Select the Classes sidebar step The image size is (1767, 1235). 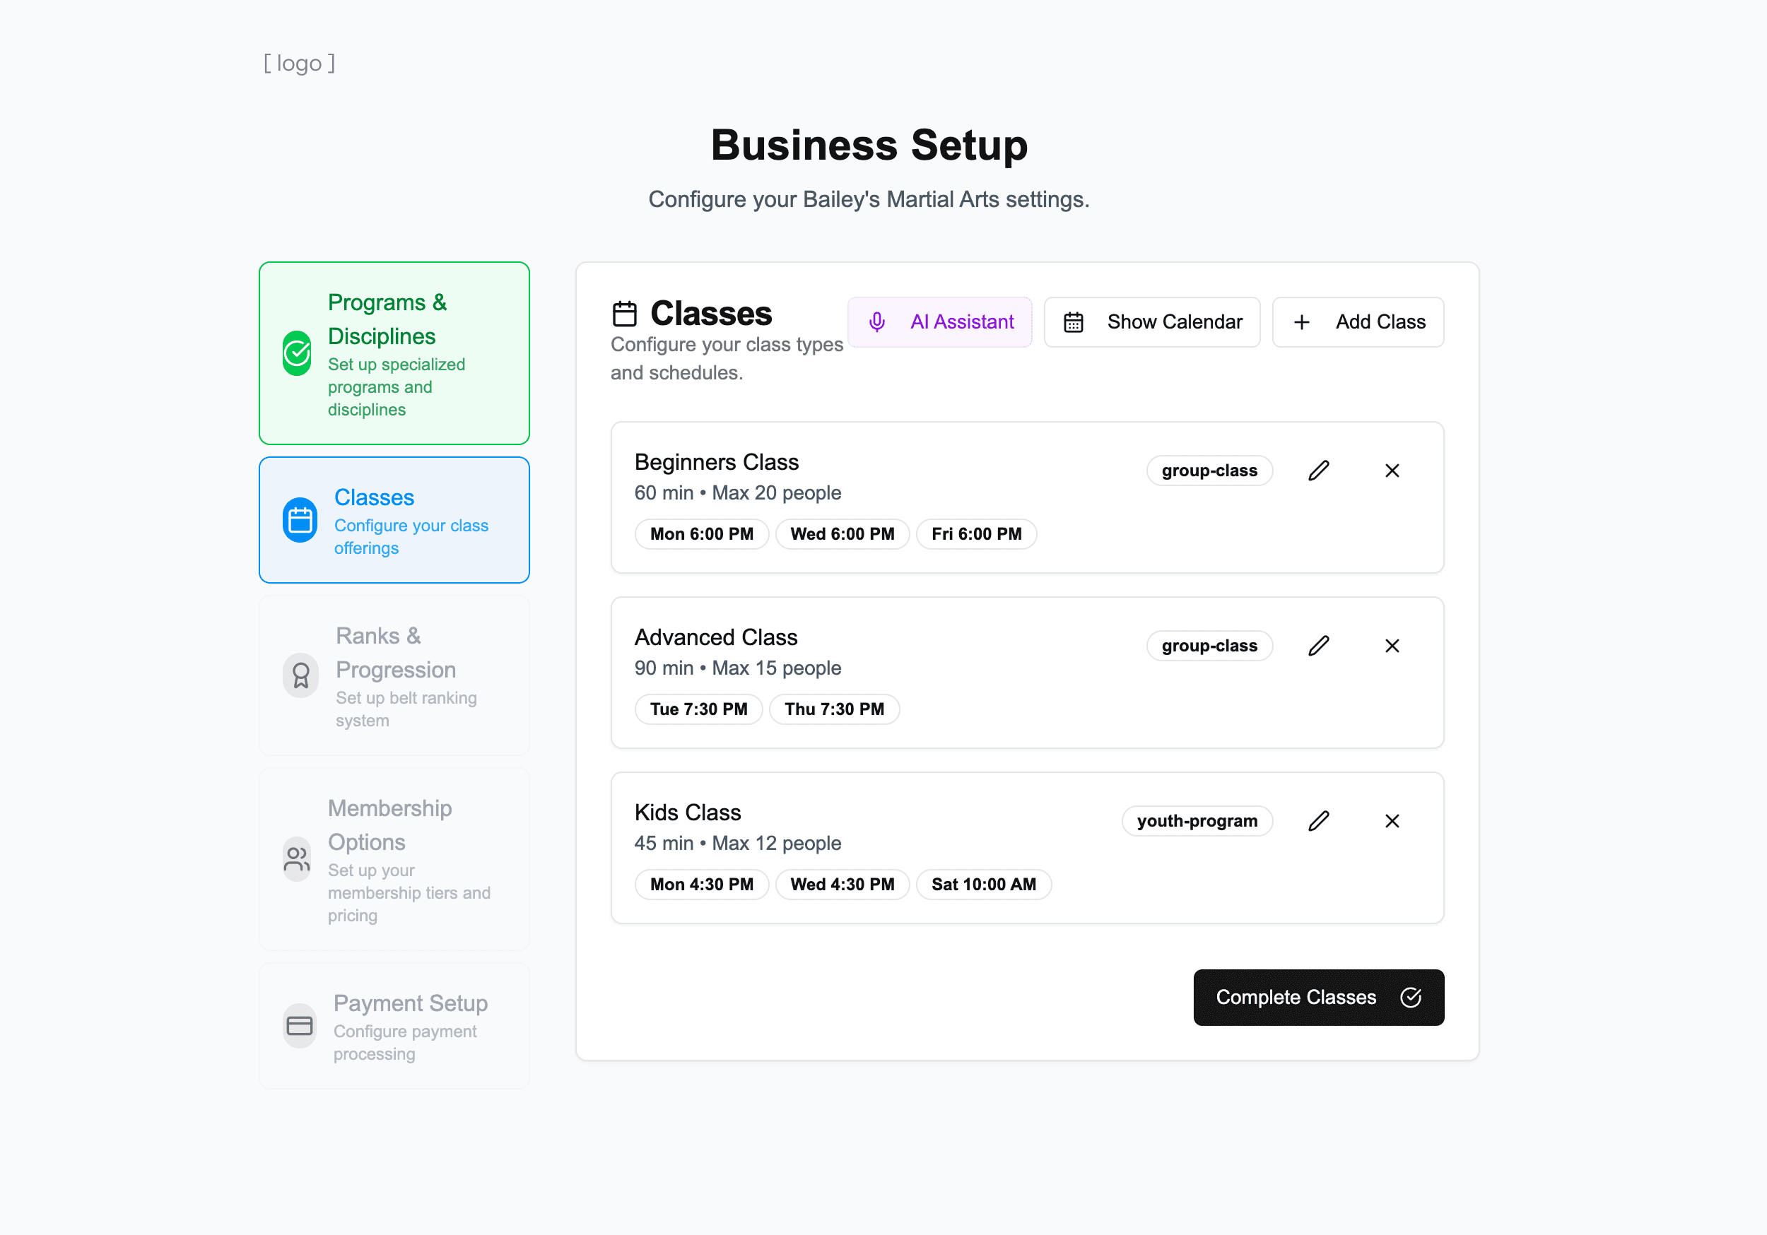(x=394, y=520)
